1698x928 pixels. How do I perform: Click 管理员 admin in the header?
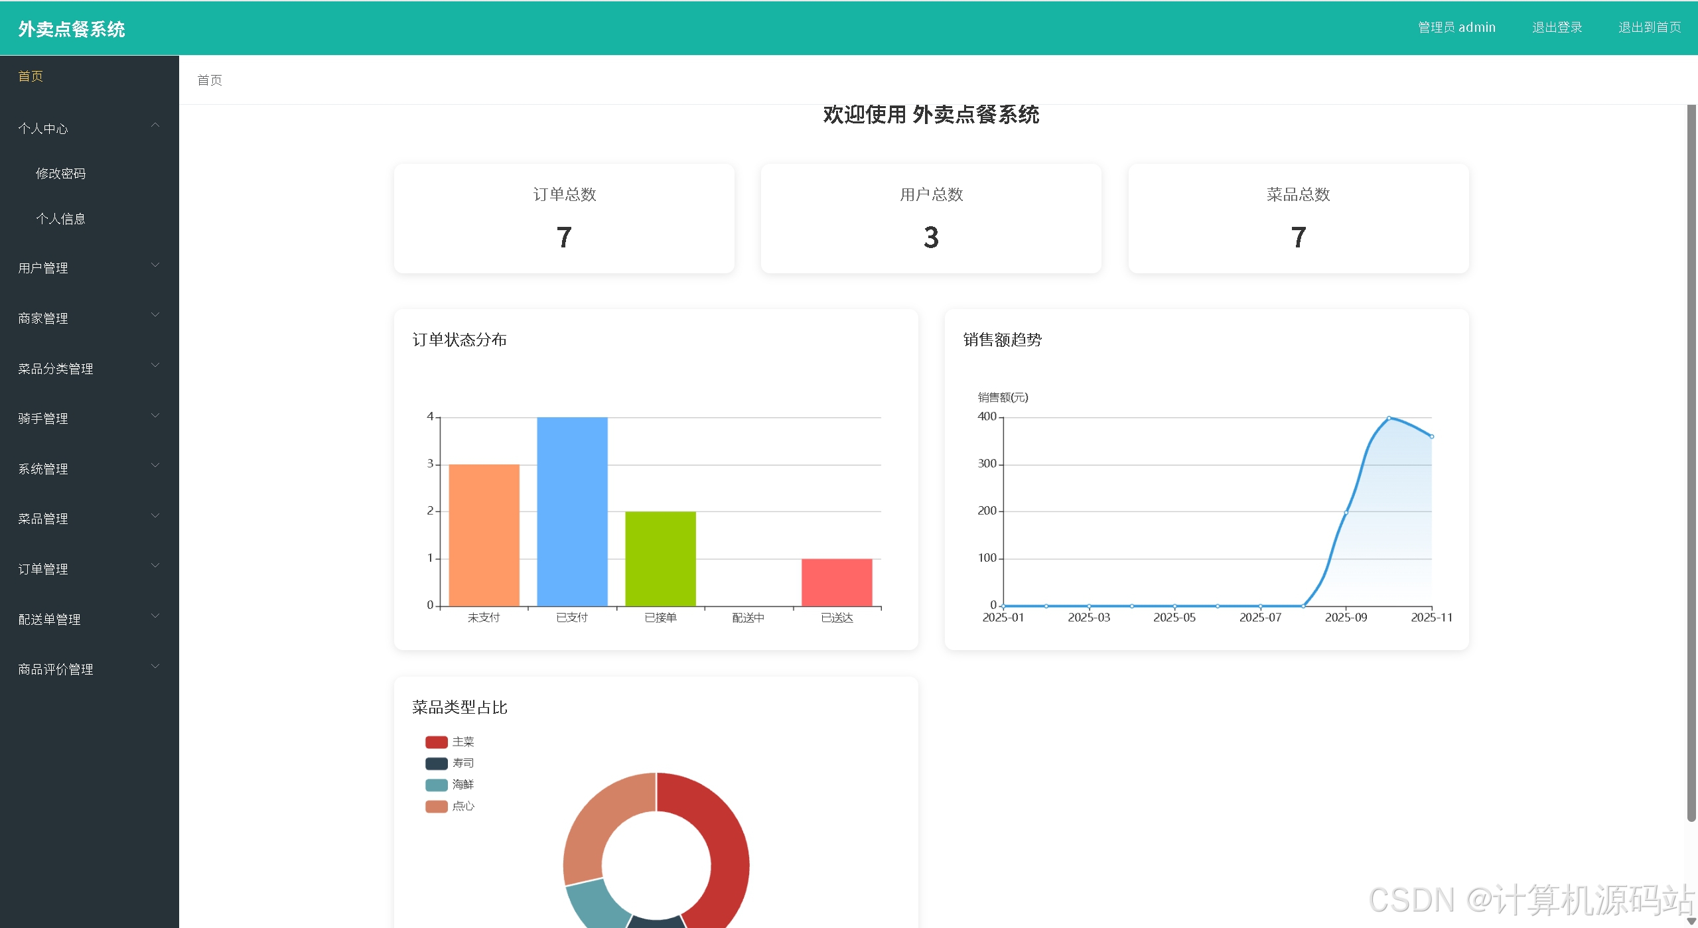[x=1456, y=27]
